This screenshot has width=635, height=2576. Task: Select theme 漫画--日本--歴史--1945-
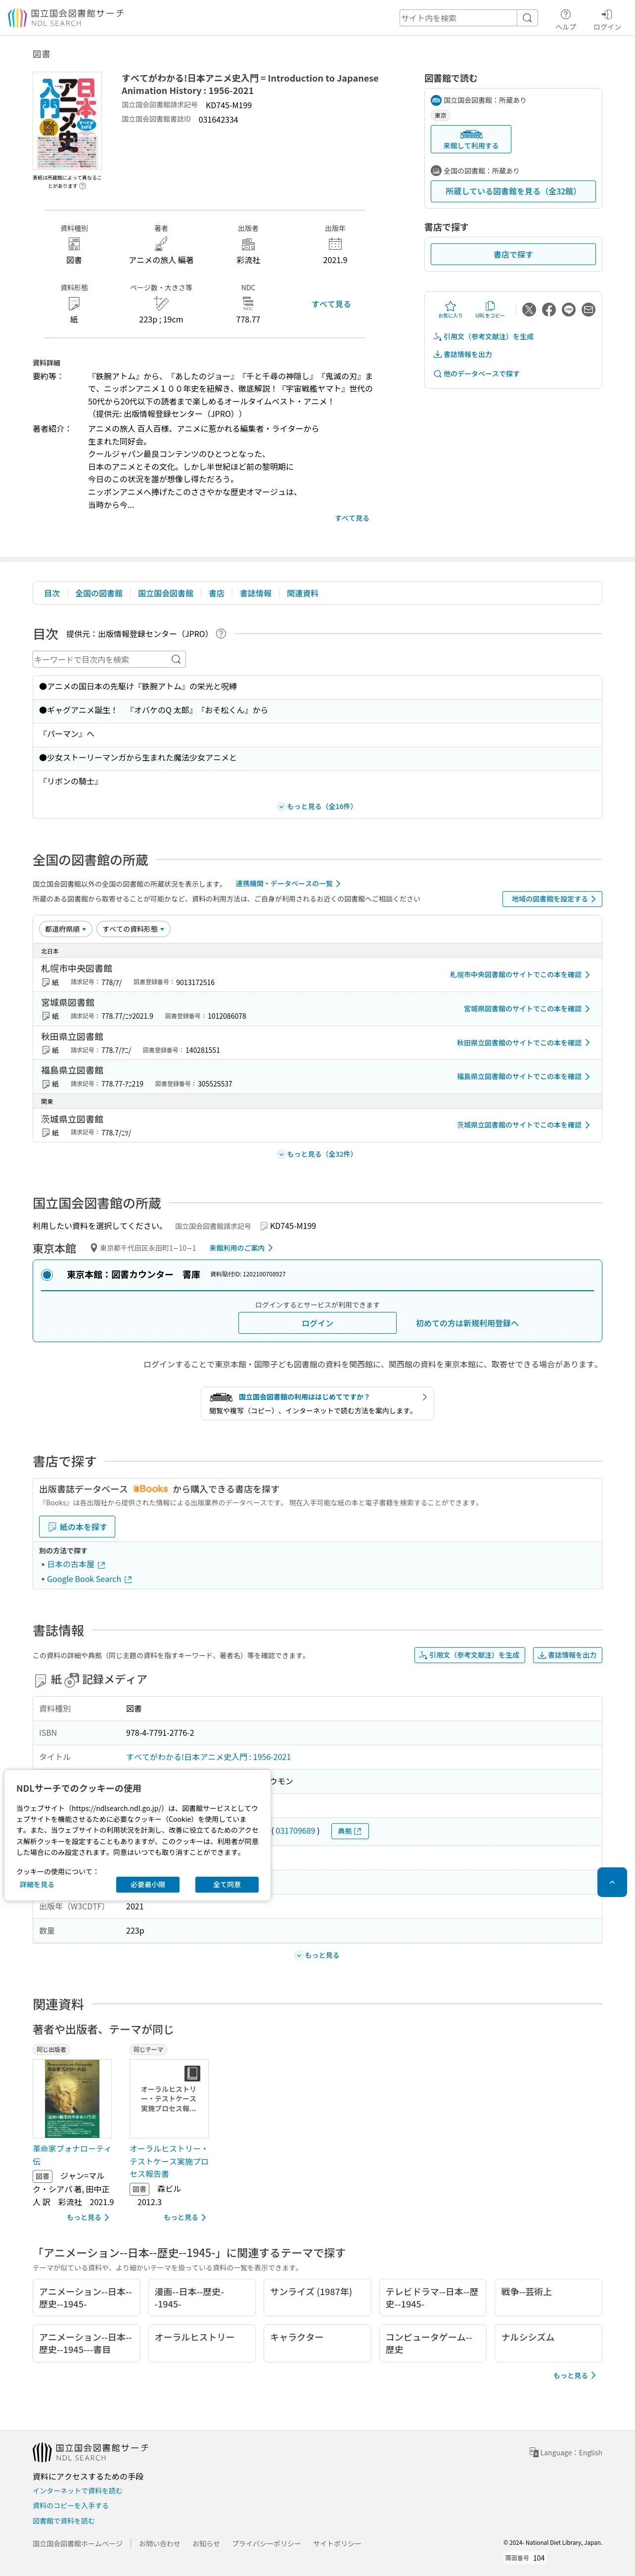(x=203, y=2297)
